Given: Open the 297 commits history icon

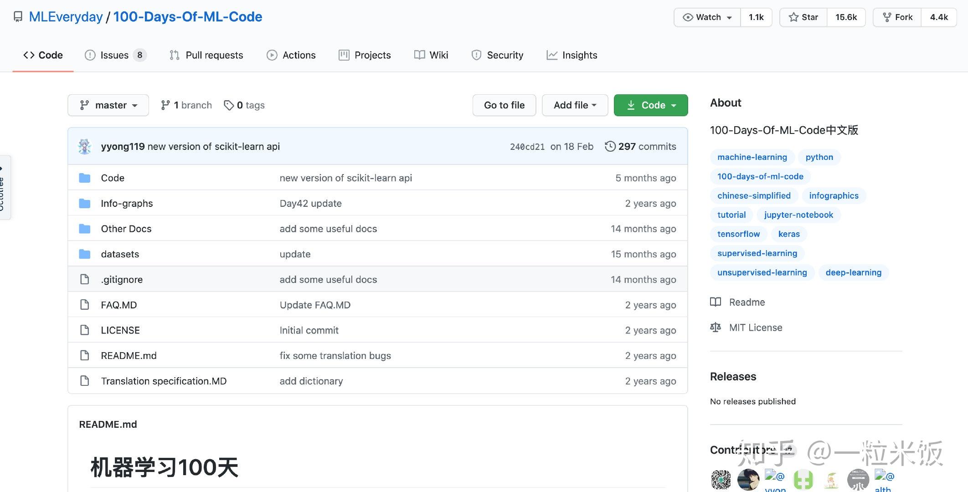Looking at the screenshot, I should (610, 146).
